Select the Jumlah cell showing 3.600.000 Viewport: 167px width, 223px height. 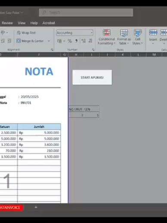39,145
